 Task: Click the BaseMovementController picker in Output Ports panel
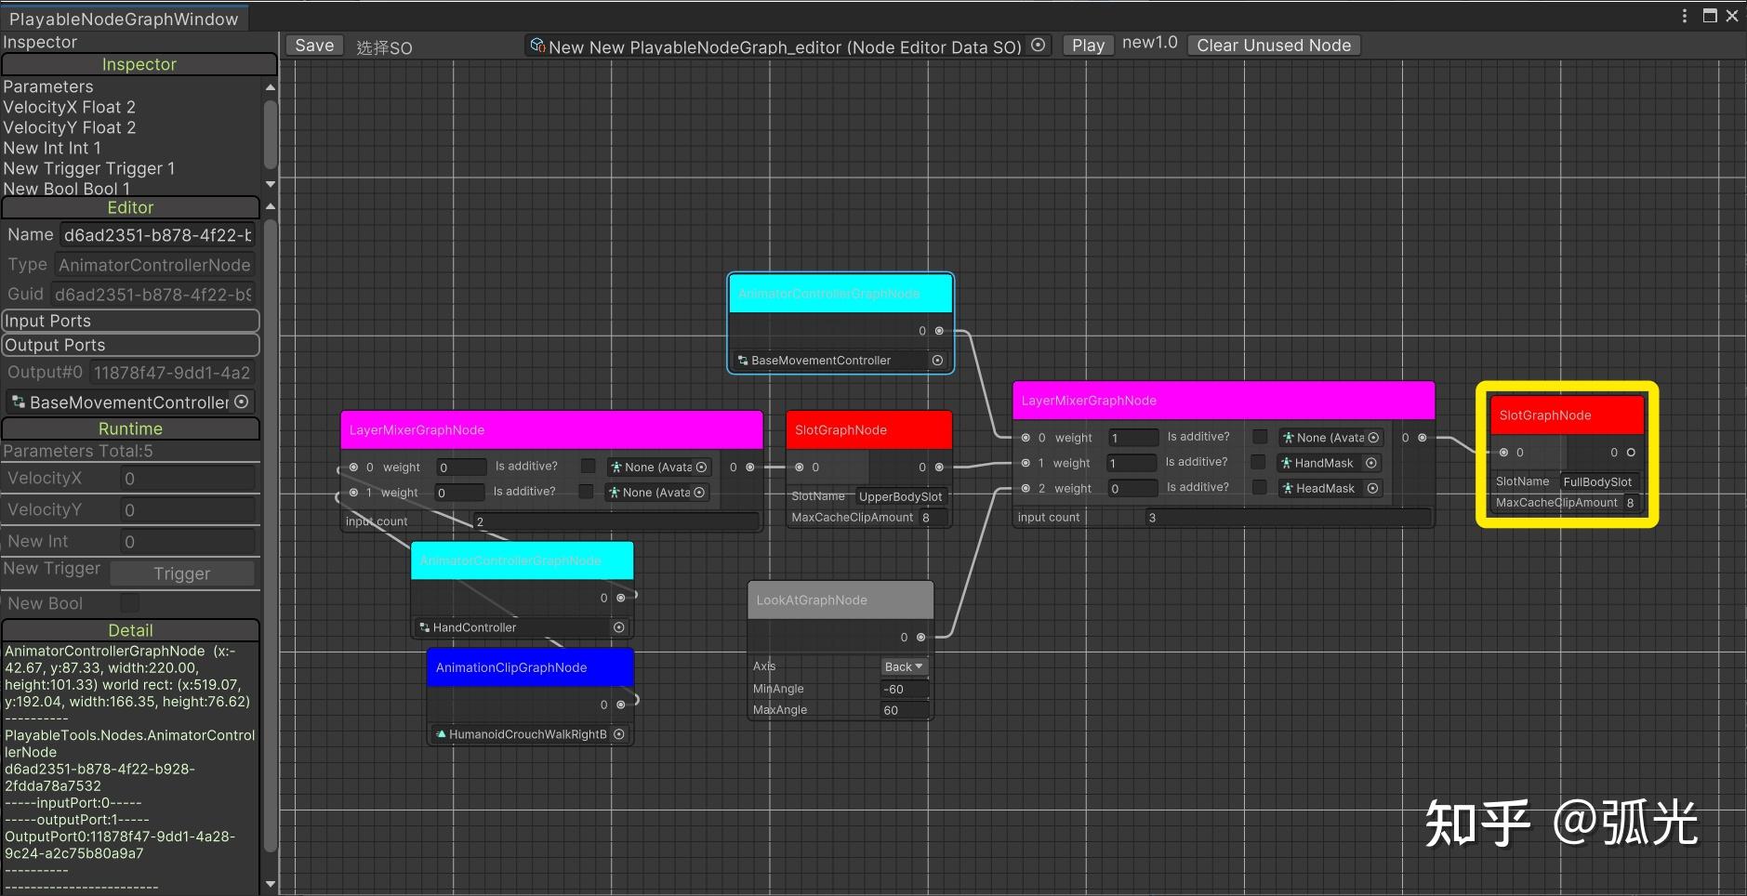click(x=241, y=402)
